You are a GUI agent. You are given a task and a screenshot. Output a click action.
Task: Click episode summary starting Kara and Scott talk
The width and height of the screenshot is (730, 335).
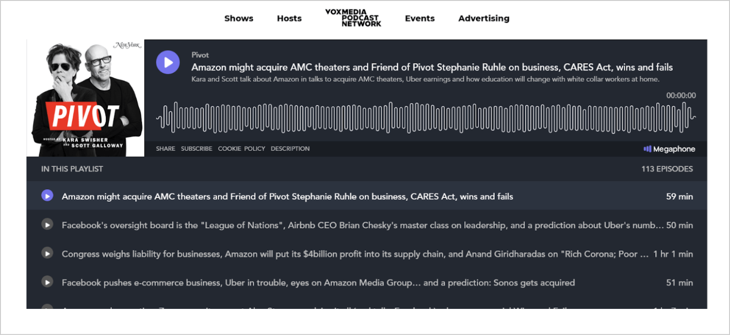pos(425,79)
